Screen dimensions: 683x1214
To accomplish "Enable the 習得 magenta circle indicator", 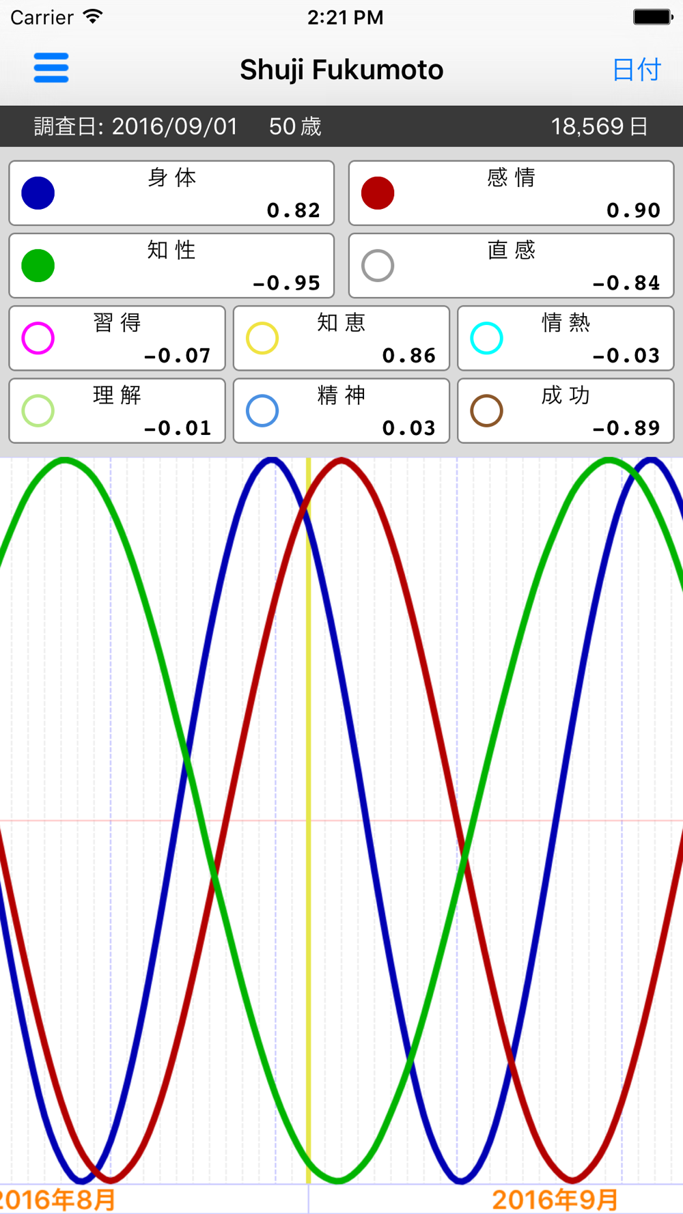I will tap(38, 338).
